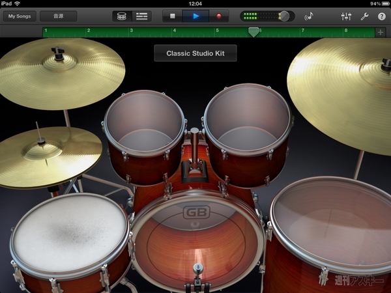Hit the GB kick drum

197,242
